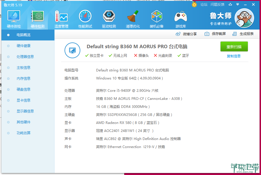Open 功耗估算 power estimate
261x175 pixels.
tap(28, 133)
